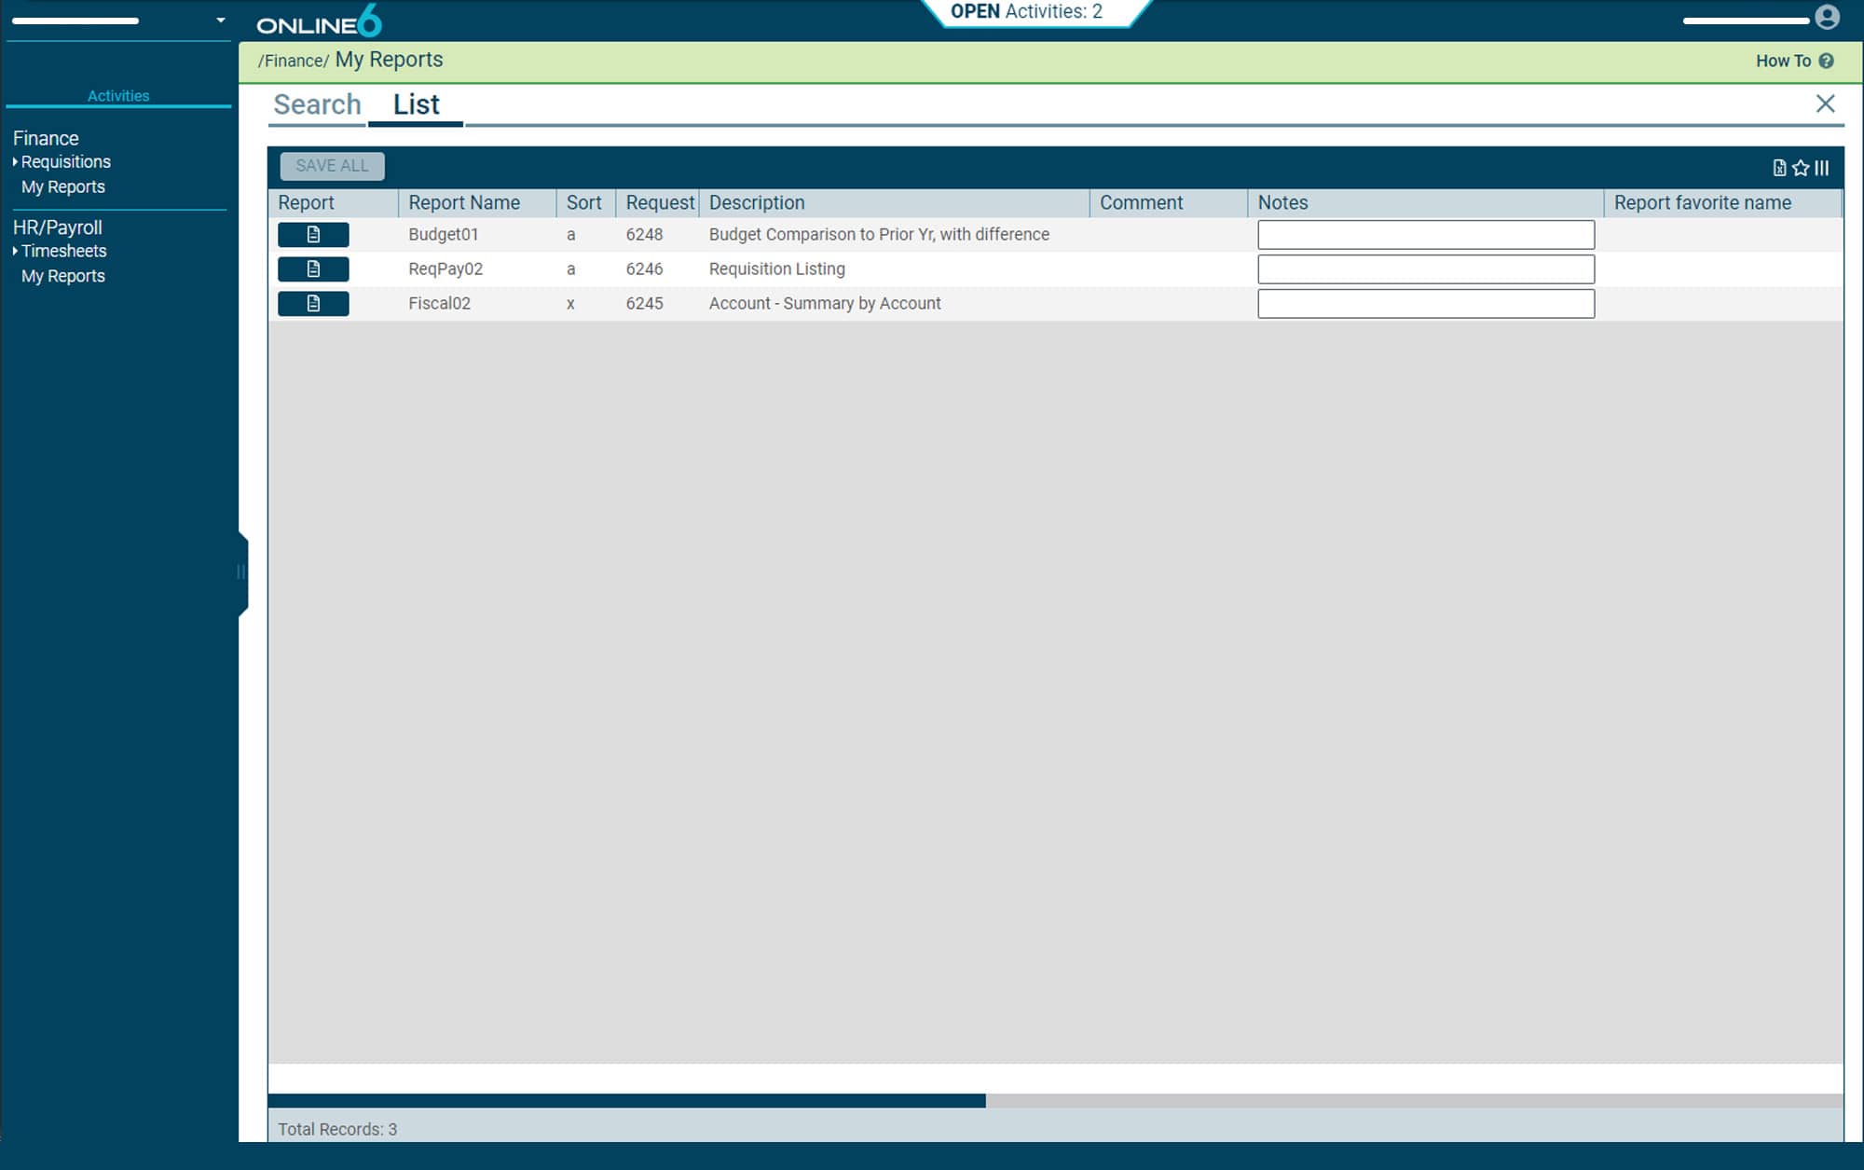Click the Notes input field for Fiscal02
This screenshot has height=1170, width=1864.
point(1423,302)
